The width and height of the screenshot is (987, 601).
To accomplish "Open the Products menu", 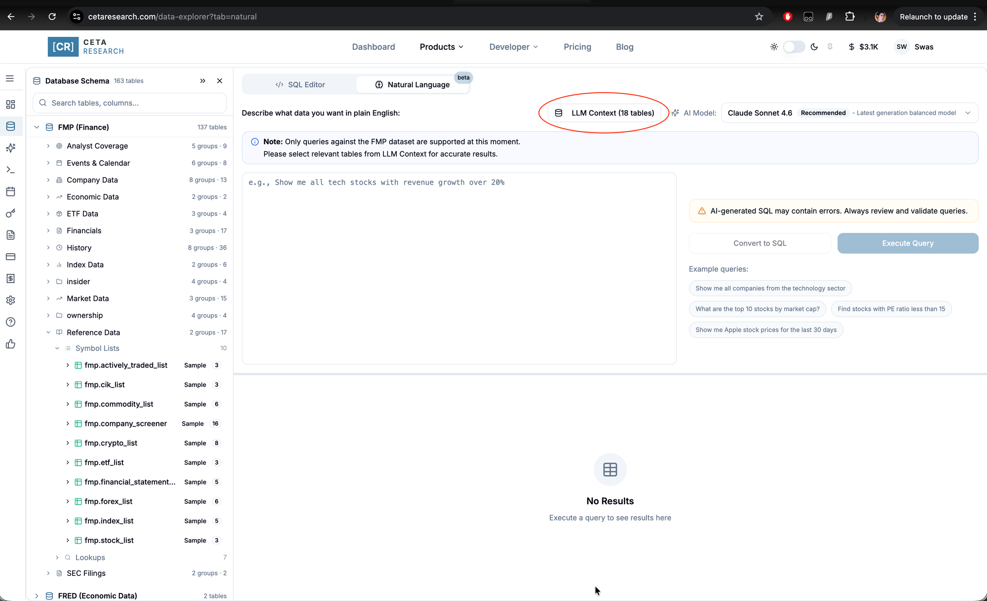I will click(441, 47).
